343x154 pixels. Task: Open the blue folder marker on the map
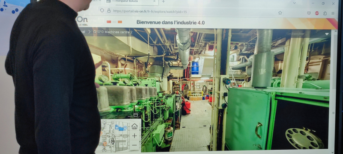click(121, 128)
